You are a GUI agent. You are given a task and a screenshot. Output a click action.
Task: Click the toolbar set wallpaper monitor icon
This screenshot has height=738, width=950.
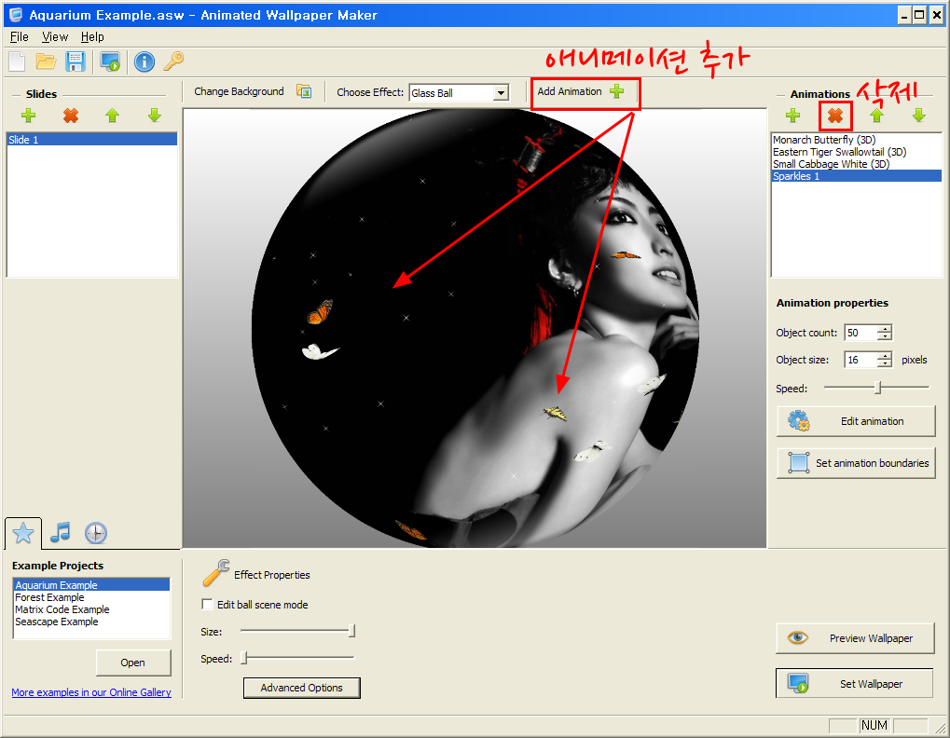click(x=110, y=61)
